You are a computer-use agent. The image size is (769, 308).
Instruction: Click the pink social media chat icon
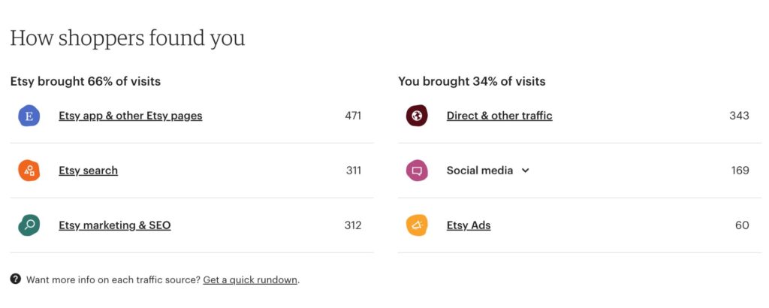click(x=417, y=171)
